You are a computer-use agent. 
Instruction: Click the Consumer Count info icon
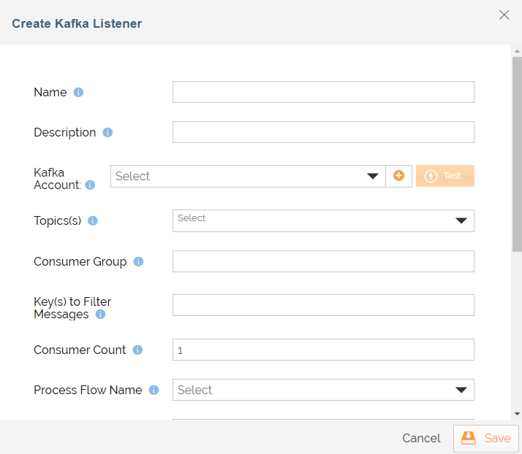(x=137, y=350)
